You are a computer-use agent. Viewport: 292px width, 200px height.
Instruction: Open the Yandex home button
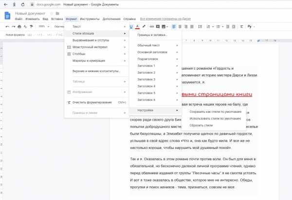click(14, 5)
